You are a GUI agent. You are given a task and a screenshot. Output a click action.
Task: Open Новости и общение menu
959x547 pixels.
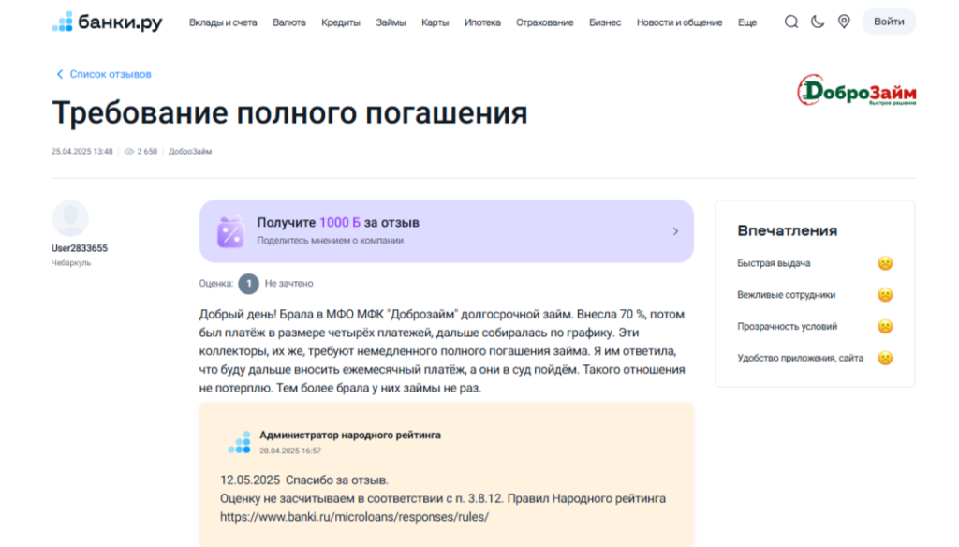pos(679,22)
